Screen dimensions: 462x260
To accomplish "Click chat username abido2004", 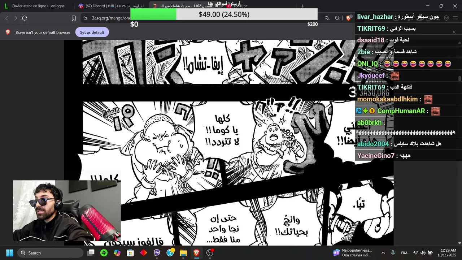I will click(x=373, y=144).
